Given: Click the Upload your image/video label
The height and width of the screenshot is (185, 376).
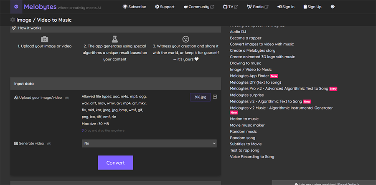Looking at the screenshot, I should click(40, 97).
